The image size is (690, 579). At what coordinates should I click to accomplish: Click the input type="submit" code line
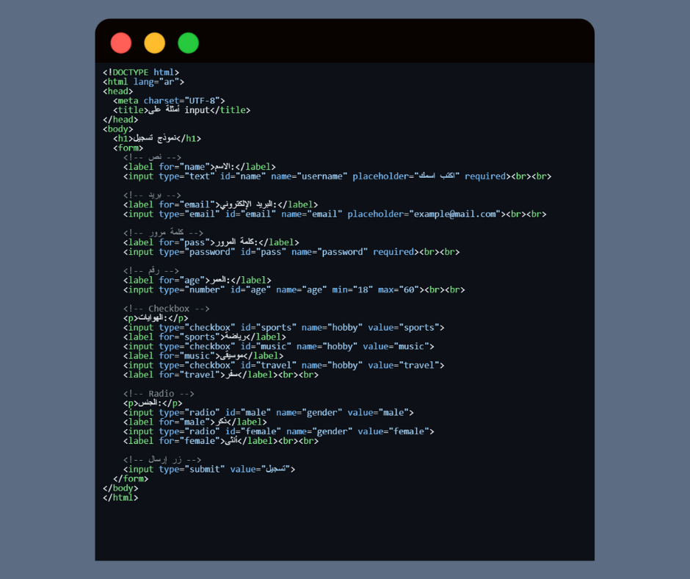tap(209, 469)
